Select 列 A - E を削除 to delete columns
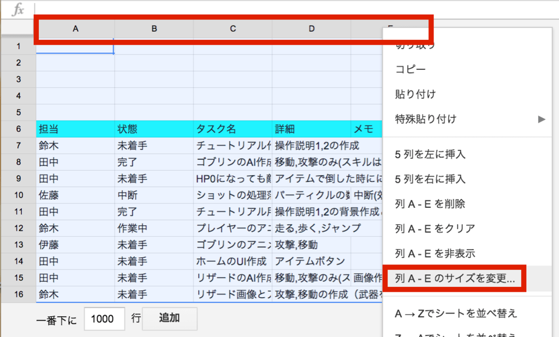The width and height of the screenshot is (559, 337). [423, 204]
